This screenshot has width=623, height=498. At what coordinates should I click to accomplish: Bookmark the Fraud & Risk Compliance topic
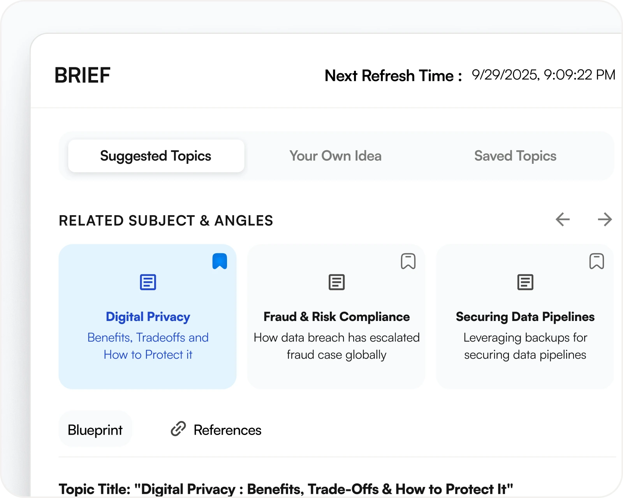coord(408,261)
